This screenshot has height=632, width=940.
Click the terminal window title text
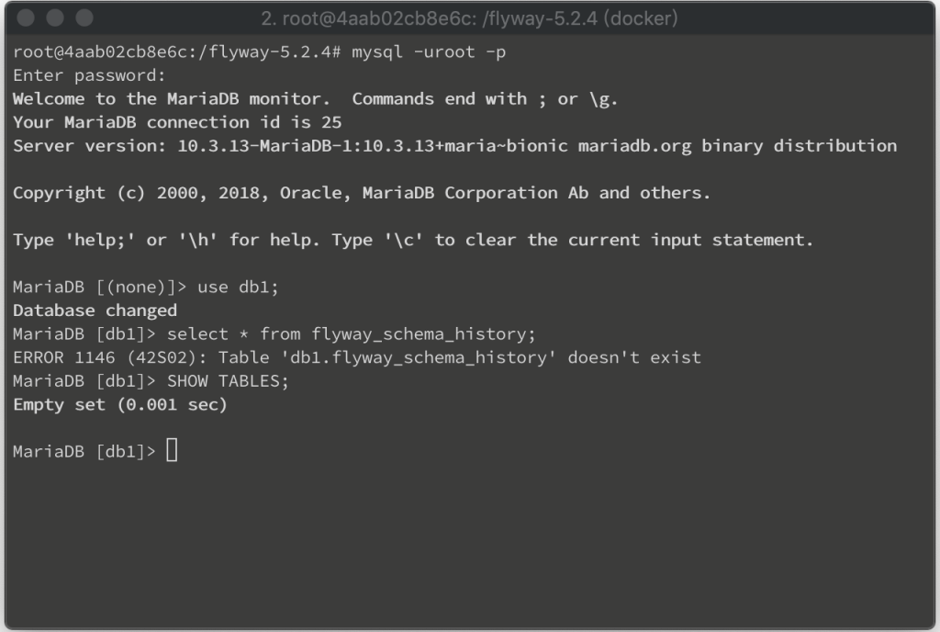[469, 18]
